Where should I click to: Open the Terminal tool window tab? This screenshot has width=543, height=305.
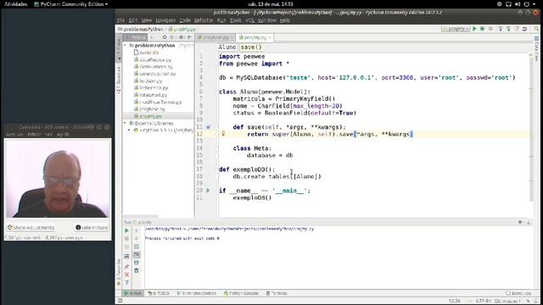click(277, 293)
